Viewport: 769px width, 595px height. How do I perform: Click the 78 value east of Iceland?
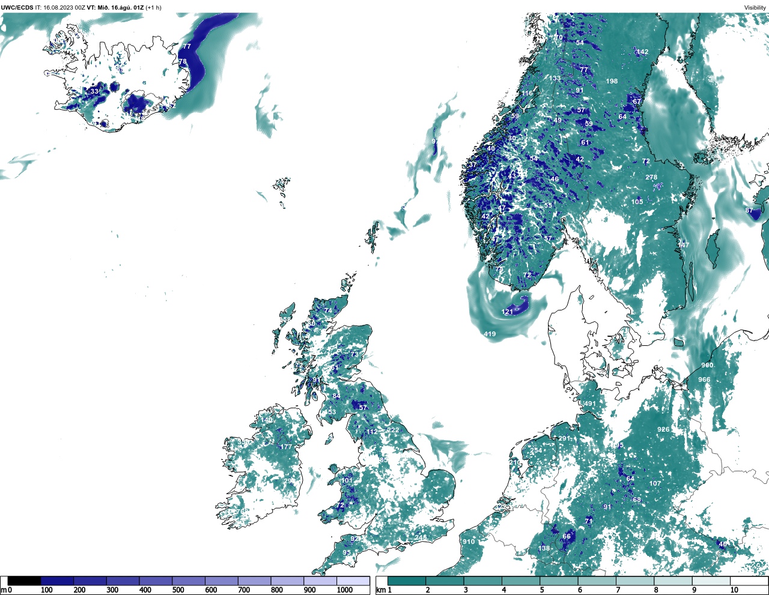point(183,61)
